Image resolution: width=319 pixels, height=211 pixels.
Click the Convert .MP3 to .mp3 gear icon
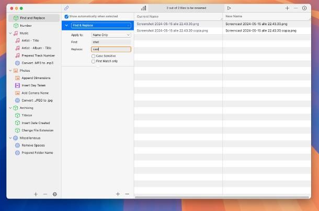17,63
